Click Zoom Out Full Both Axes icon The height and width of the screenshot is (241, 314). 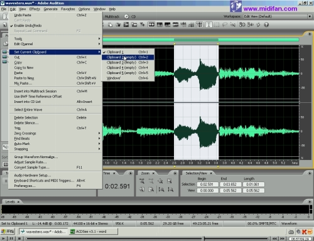(160, 181)
